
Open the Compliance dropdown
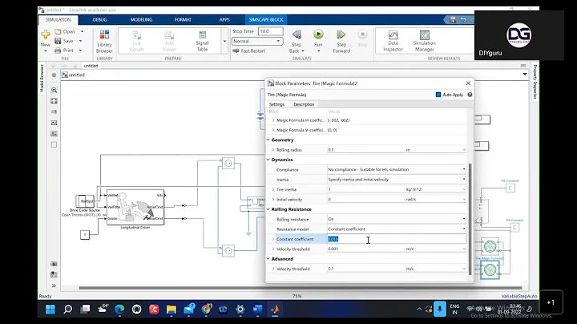tap(397, 169)
